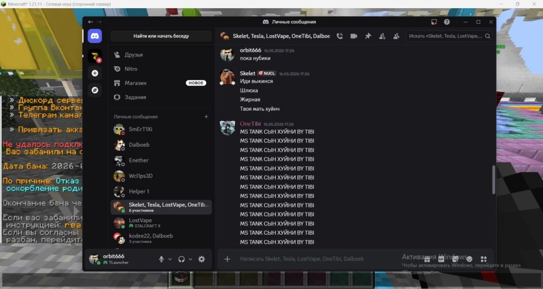
Task: Focus the Искать search field in the header
Action: [449, 36]
